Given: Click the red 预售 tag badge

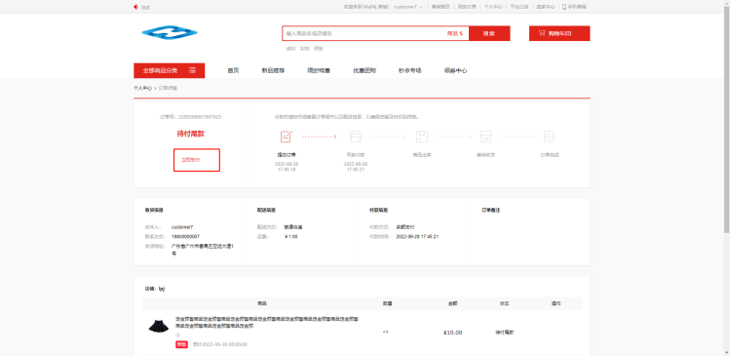Looking at the screenshot, I should click(181, 345).
